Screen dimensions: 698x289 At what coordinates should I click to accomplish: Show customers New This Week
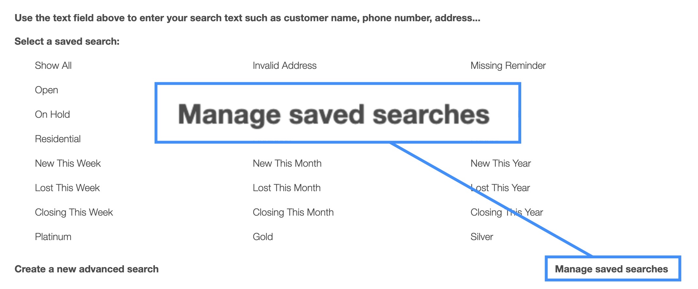[x=68, y=163]
